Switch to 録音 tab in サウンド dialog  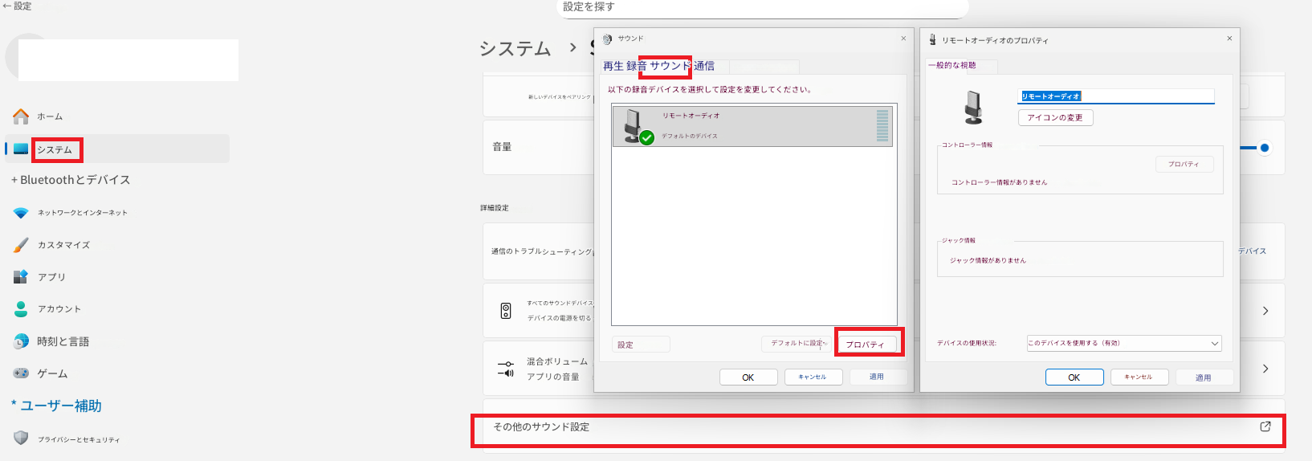[637, 66]
